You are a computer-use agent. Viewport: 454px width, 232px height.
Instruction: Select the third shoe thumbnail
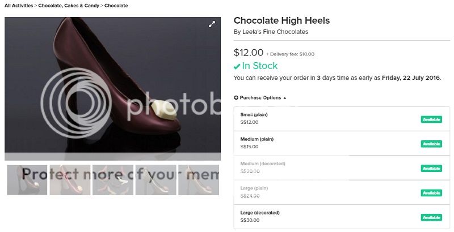tap(113, 180)
